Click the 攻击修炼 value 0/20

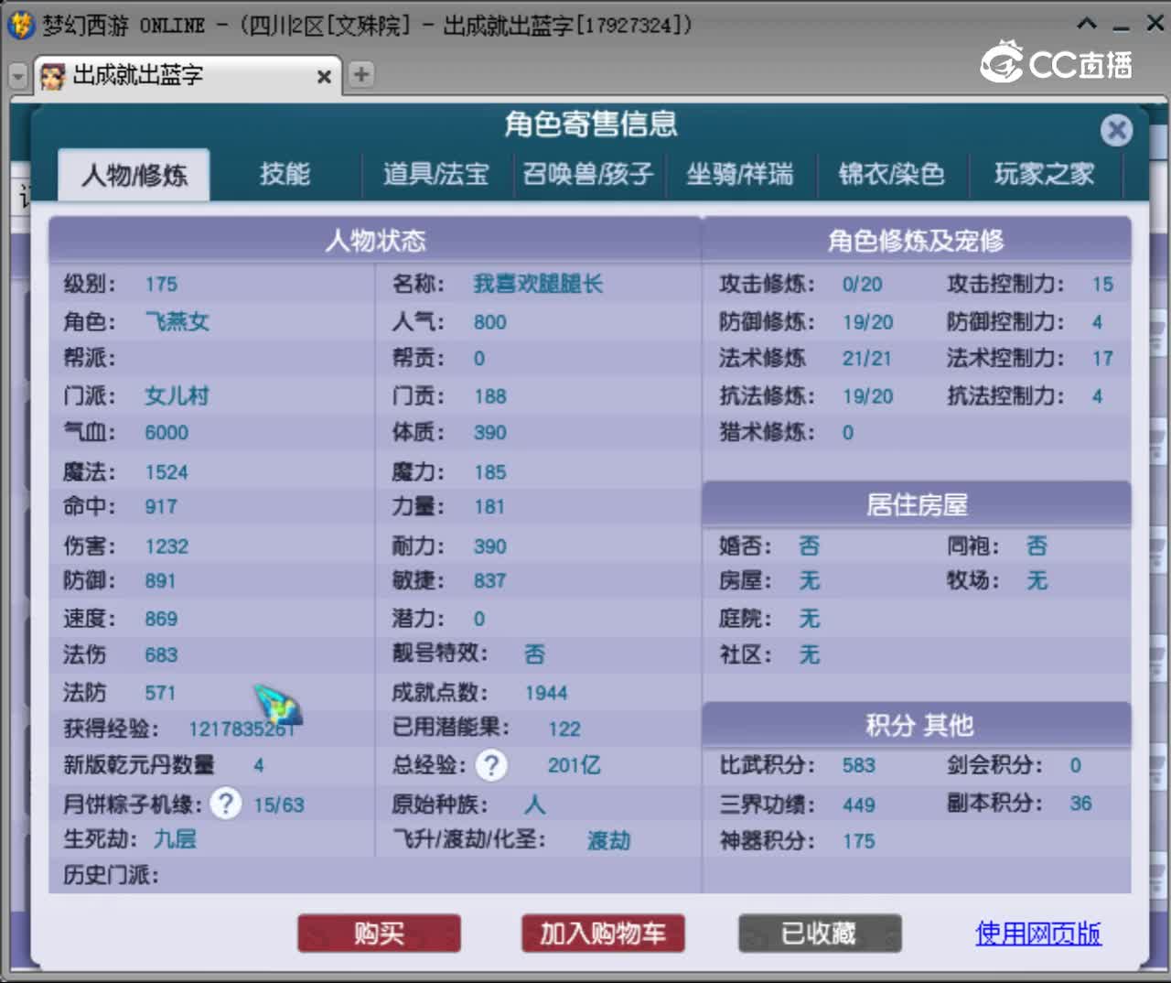[x=862, y=285]
